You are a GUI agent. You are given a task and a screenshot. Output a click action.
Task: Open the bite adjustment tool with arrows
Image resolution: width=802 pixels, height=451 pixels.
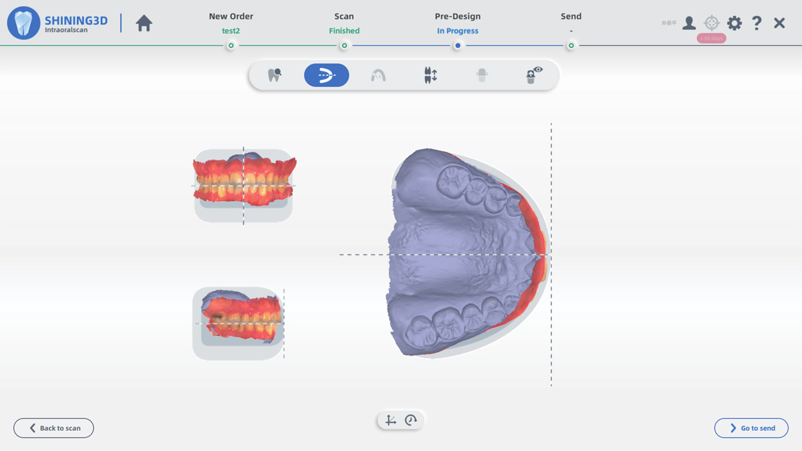pyautogui.click(x=430, y=76)
